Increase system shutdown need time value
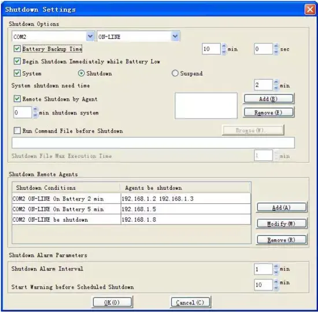The image size is (318, 312). 276,82
